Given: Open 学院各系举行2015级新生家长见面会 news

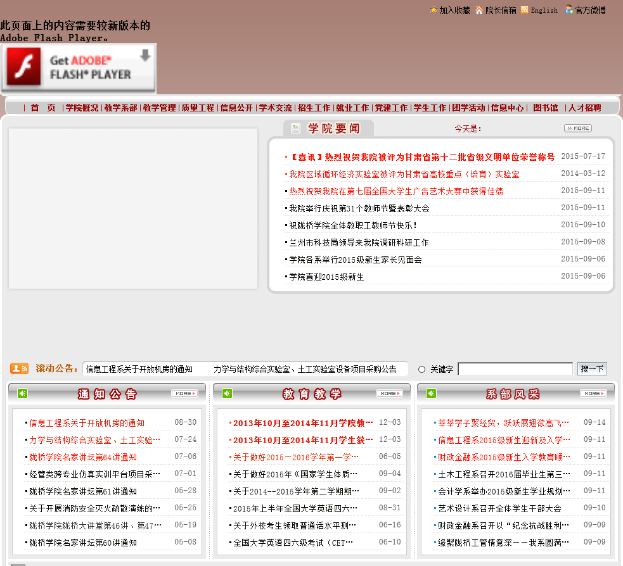Looking at the screenshot, I should pos(356,260).
